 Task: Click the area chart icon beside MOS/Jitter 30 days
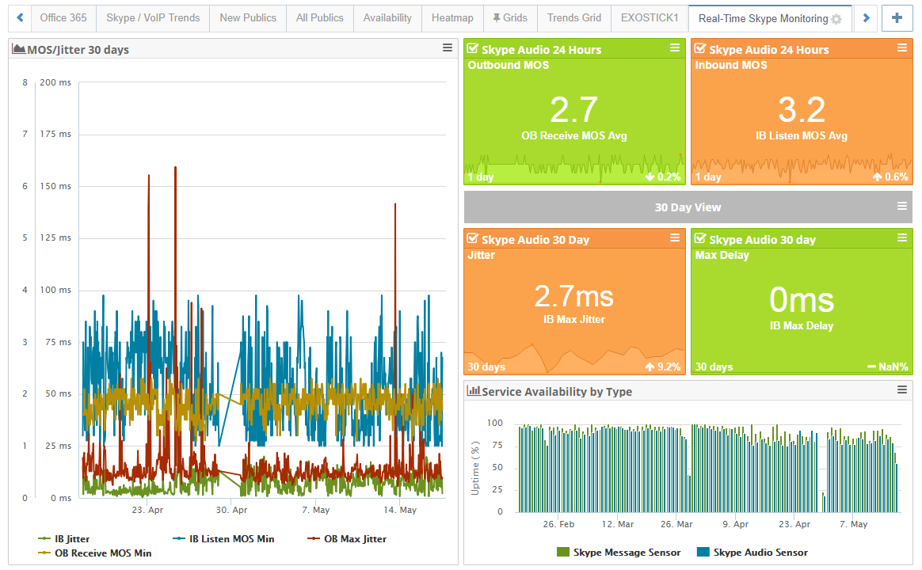(x=18, y=49)
